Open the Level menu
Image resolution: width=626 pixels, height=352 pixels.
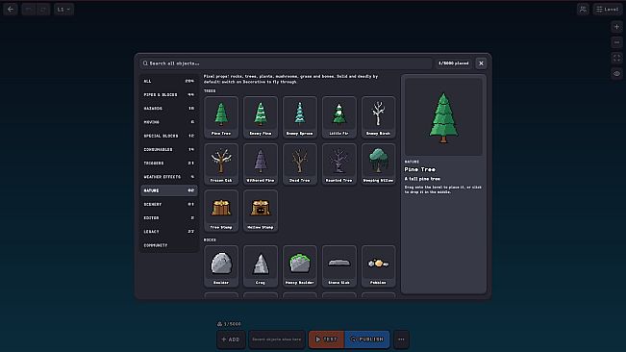607,10
